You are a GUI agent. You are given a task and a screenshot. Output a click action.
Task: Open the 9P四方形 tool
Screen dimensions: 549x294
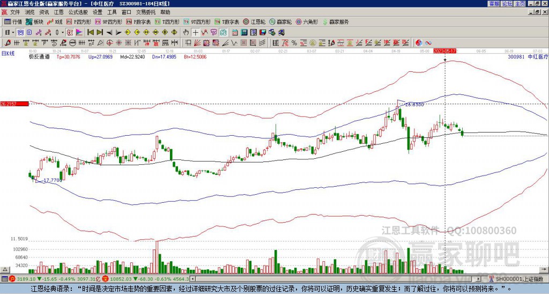109,21
